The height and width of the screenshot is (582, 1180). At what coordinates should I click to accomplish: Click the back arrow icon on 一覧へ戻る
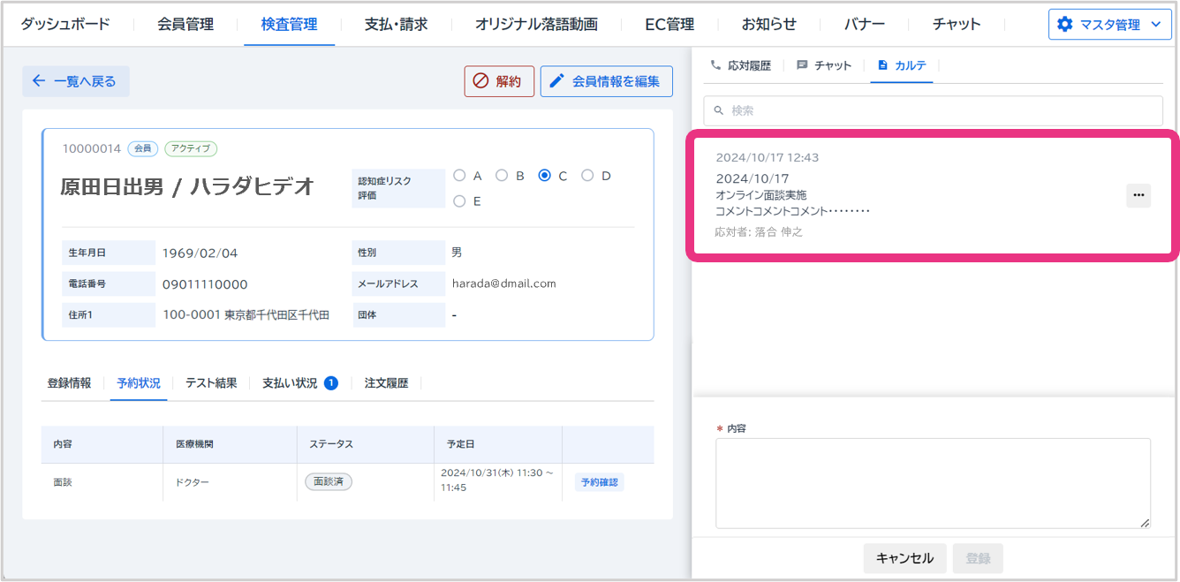38,81
